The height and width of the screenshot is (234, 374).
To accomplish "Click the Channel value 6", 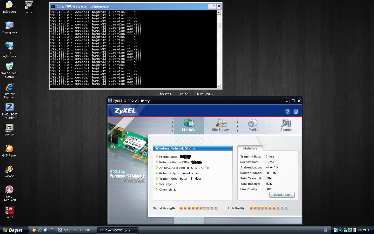I will (175, 190).
